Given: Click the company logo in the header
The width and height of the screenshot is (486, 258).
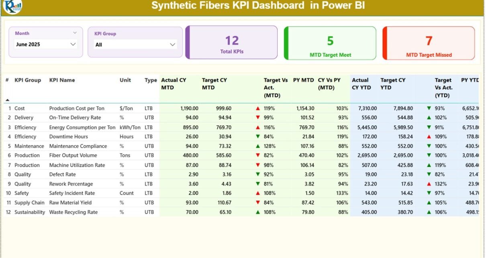Looking at the screenshot, I should [x=12, y=6].
